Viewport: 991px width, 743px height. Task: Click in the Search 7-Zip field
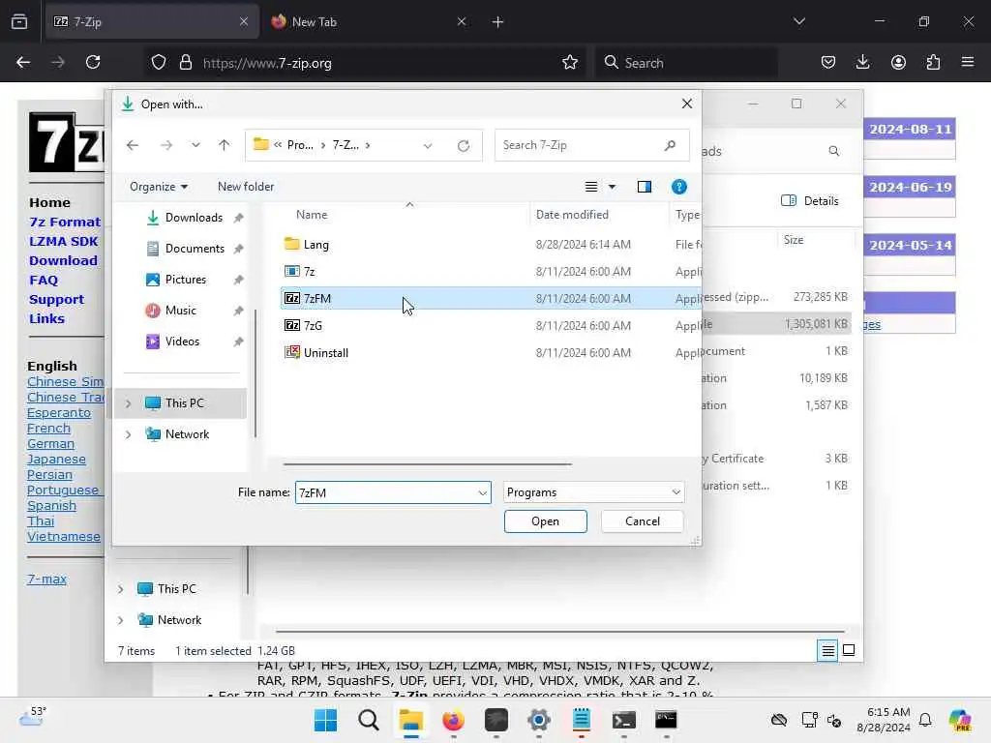tap(591, 145)
